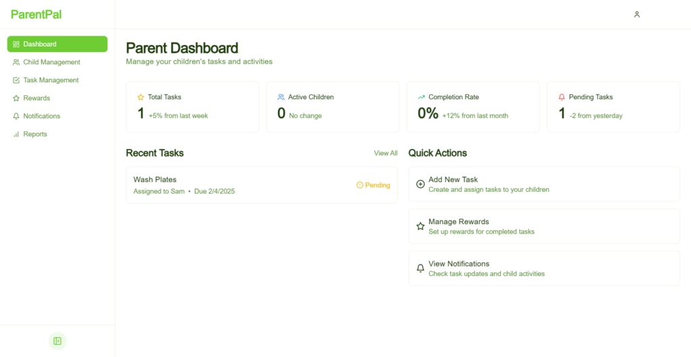
Task: Select the Dashboard sidebar item
Action: tap(57, 44)
